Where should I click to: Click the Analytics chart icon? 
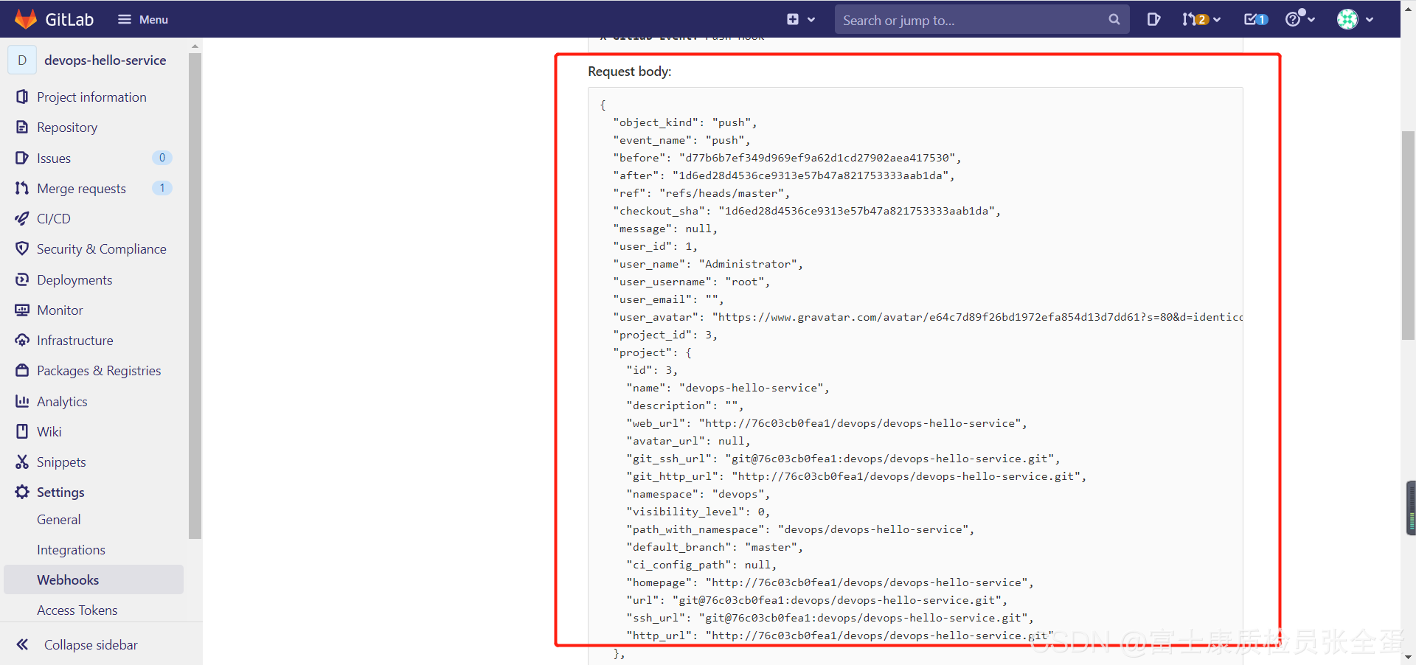click(x=22, y=401)
